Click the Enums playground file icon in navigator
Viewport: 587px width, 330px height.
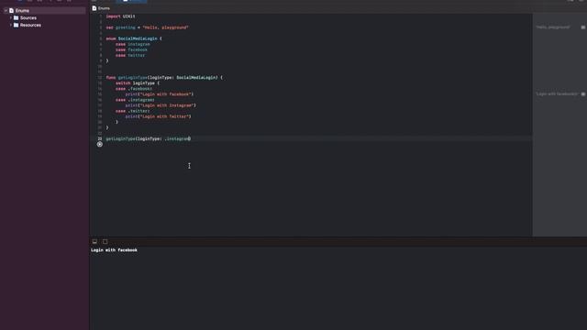pos(11,10)
